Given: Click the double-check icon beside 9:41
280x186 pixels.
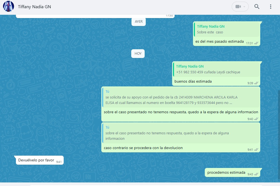Looking at the screenshot, I should 256,150.
